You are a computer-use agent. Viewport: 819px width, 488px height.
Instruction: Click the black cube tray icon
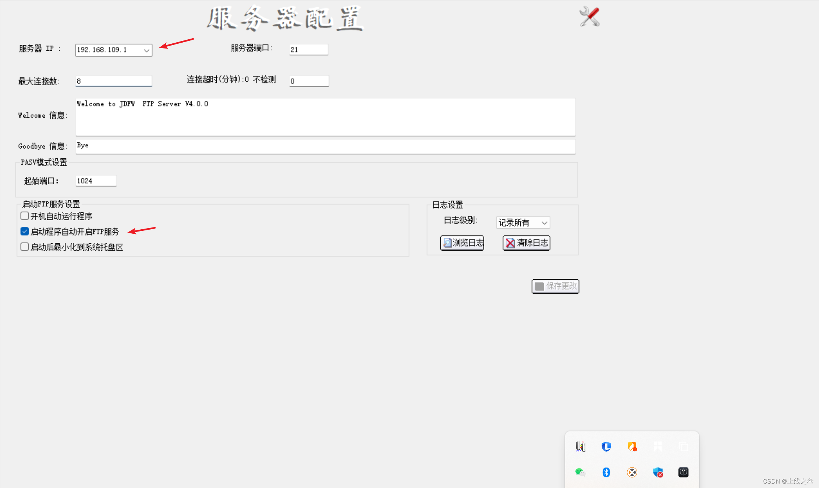click(x=683, y=472)
